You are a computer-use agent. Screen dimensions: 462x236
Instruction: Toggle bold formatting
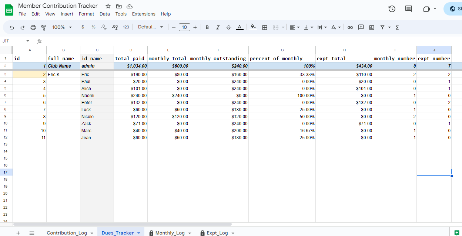click(207, 27)
